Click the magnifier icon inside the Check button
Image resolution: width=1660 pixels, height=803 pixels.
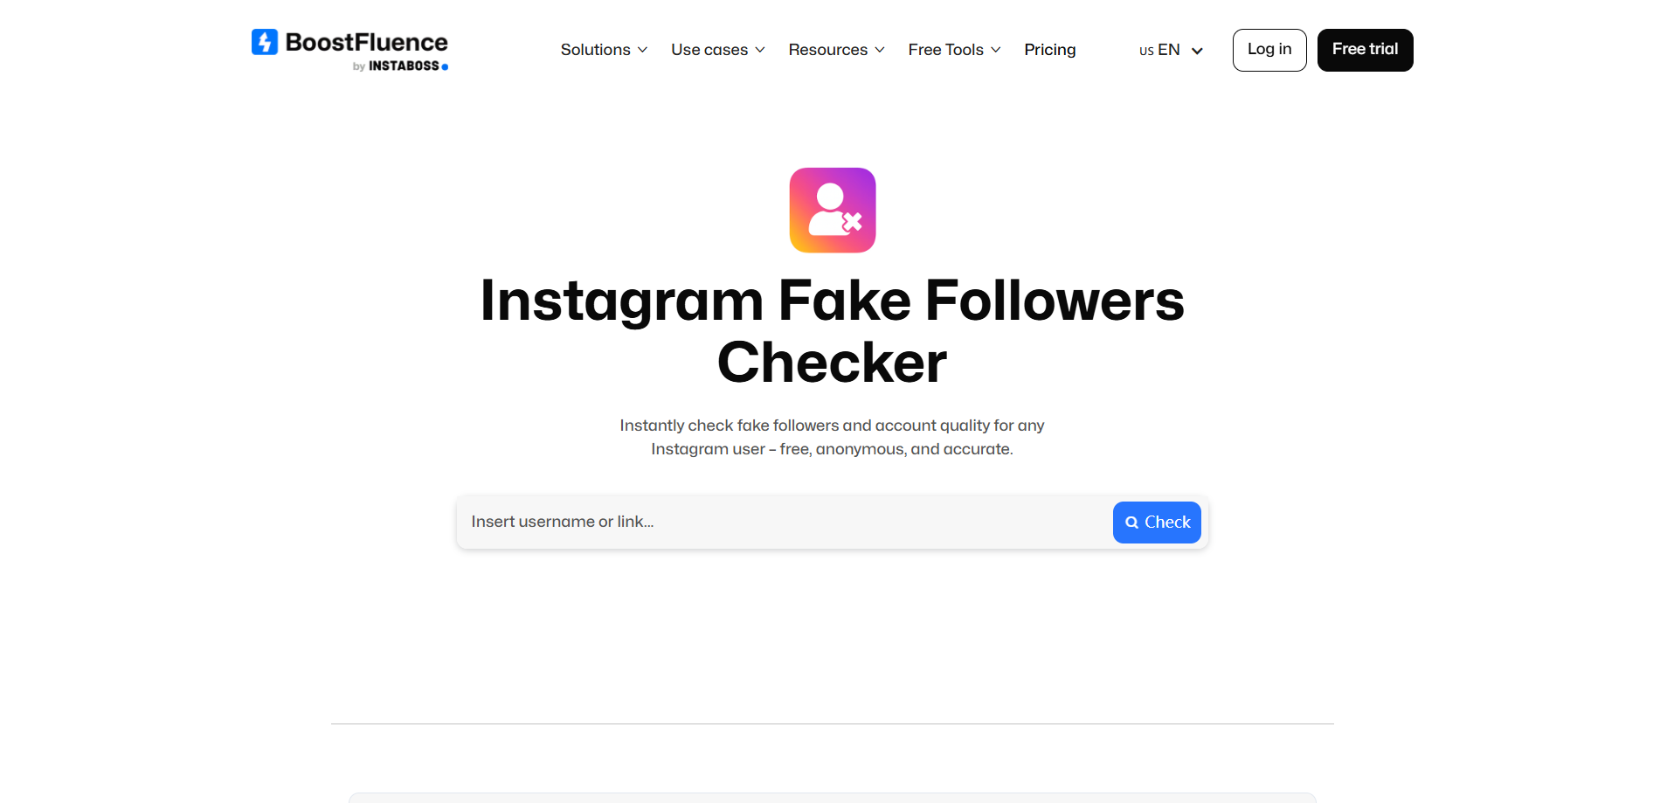(1133, 522)
